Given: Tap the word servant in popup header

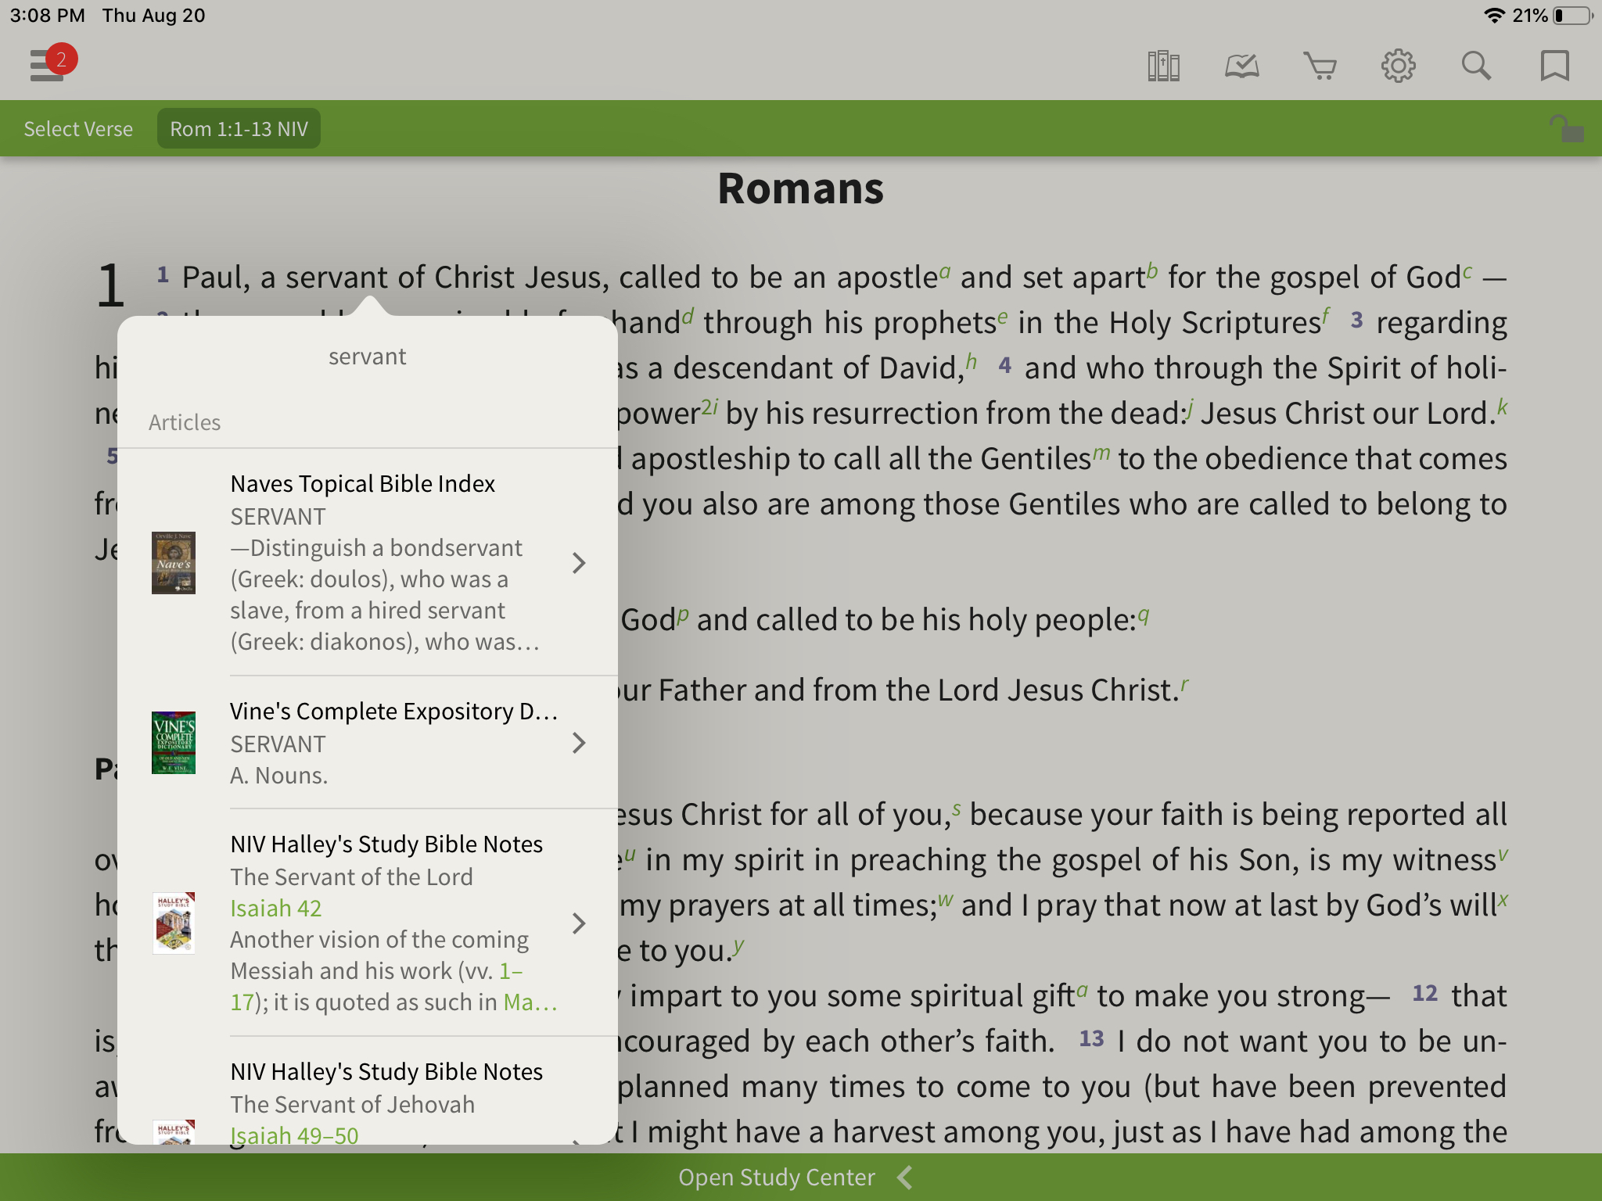Looking at the screenshot, I should pyautogui.click(x=367, y=357).
